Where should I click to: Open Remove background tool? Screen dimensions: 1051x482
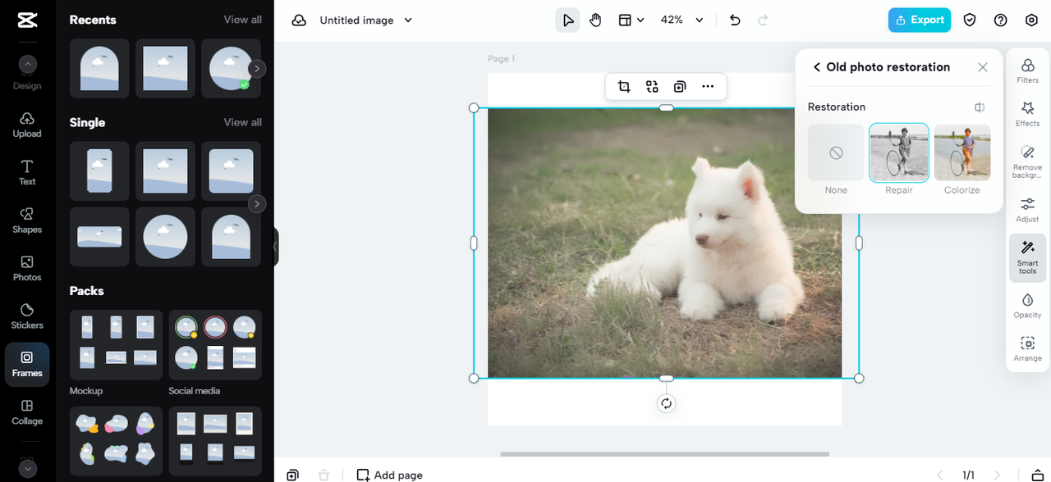tap(1027, 161)
